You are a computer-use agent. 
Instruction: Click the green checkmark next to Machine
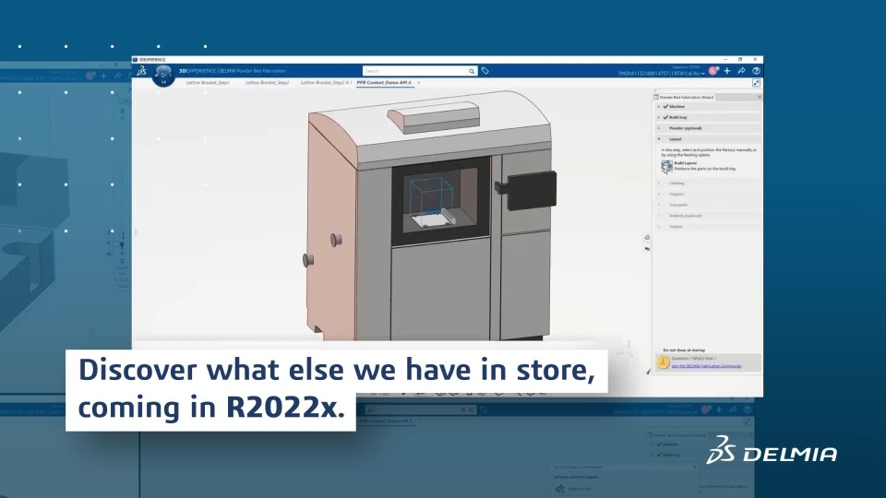665,107
